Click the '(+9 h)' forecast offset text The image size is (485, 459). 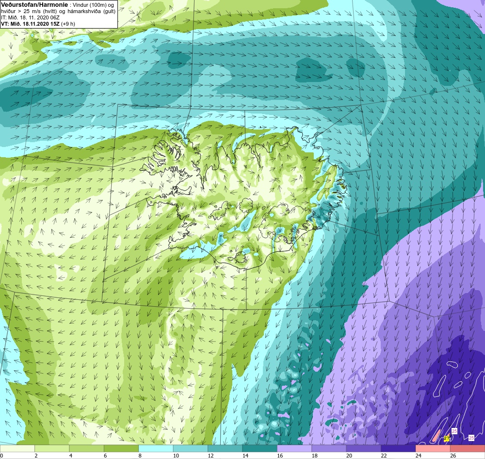click(x=68, y=24)
